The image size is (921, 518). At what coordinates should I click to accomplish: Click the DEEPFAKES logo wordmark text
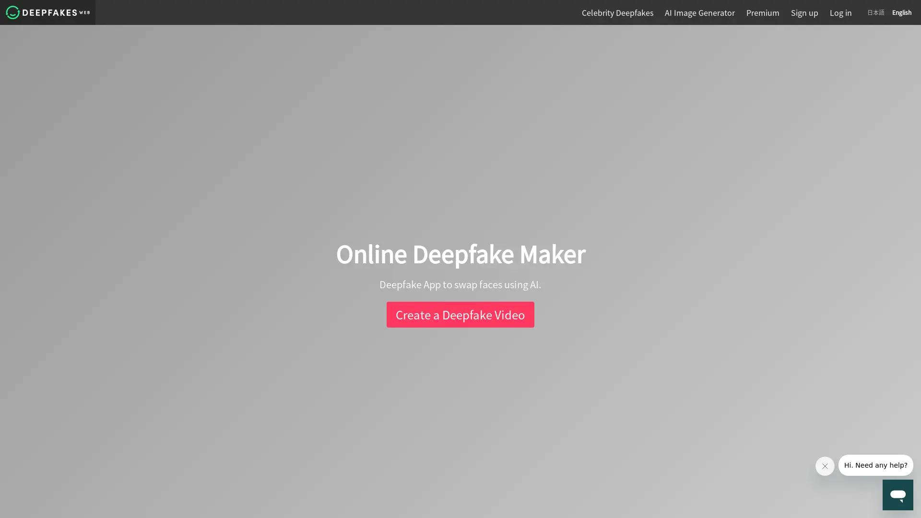click(50, 12)
